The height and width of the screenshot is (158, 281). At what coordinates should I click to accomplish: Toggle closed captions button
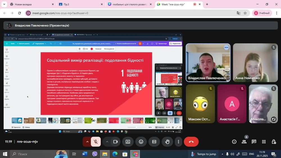[x=154, y=142]
